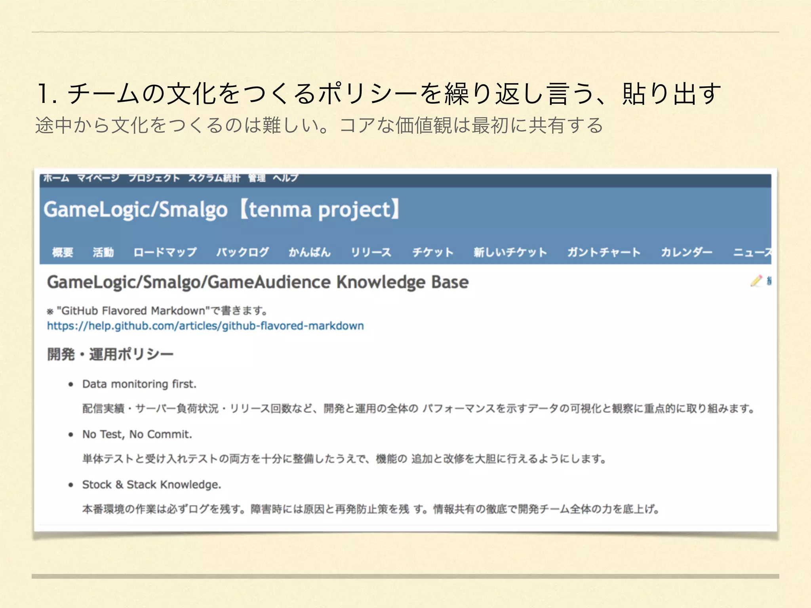The image size is (811, 608).
Task: Click the subtitle 途中から文化をつくるのは難しい
Action: tap(319, 125)
